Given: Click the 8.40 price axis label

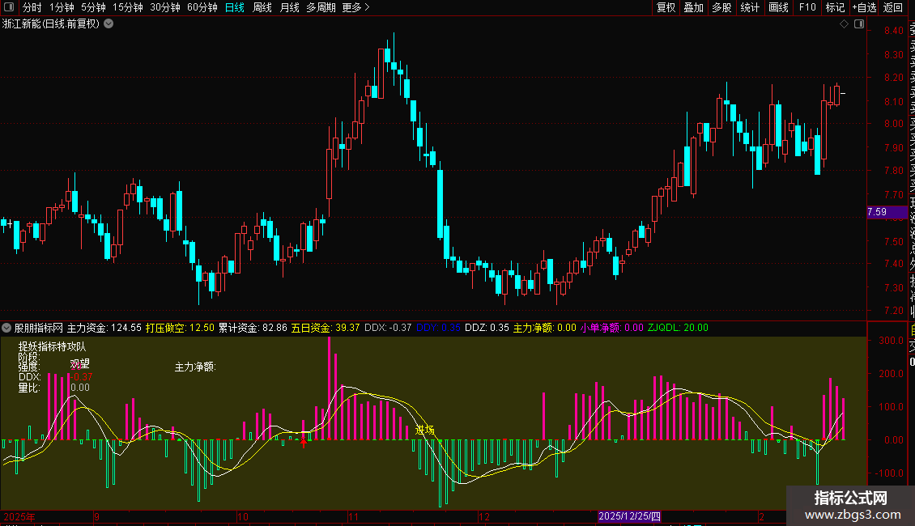Looking at the screenshot, I should coord(893,31).
